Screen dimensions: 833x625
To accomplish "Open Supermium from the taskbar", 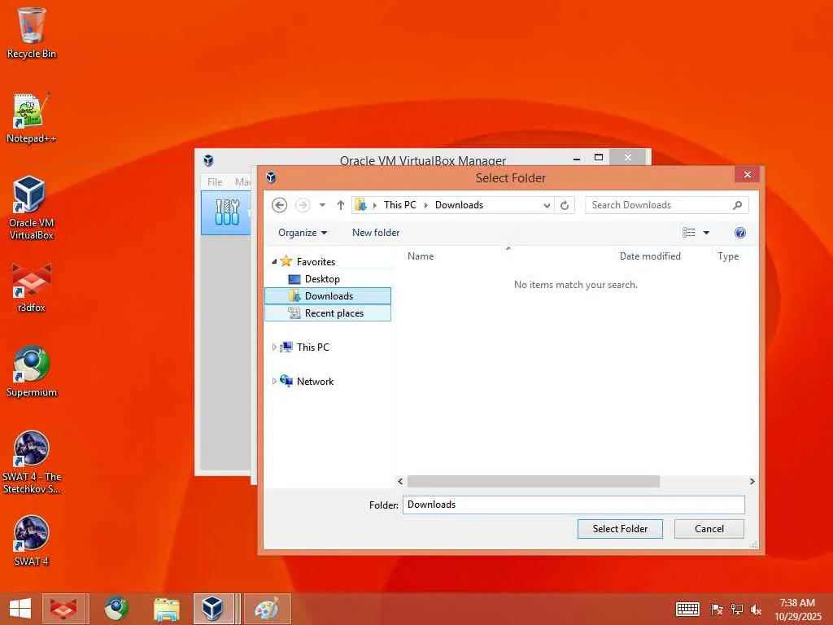I will coord(116,609).
